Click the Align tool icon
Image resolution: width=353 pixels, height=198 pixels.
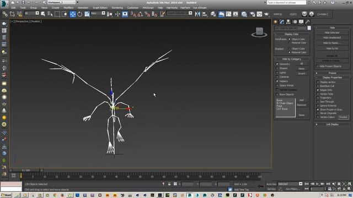(x=205, y=14)
